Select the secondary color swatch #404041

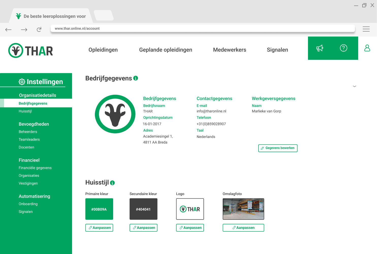coord(143,209)
